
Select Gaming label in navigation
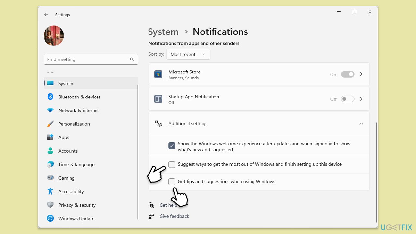pyautogui.click(x=67, y=178)
